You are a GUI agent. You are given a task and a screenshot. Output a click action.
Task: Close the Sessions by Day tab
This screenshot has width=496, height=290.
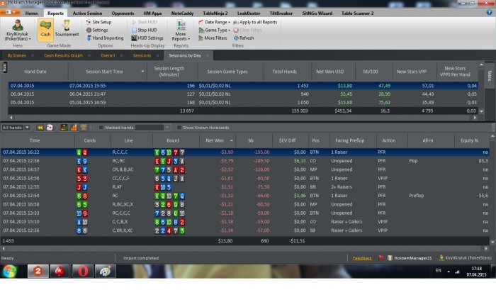pyautogui.click(x=207, y=55)
